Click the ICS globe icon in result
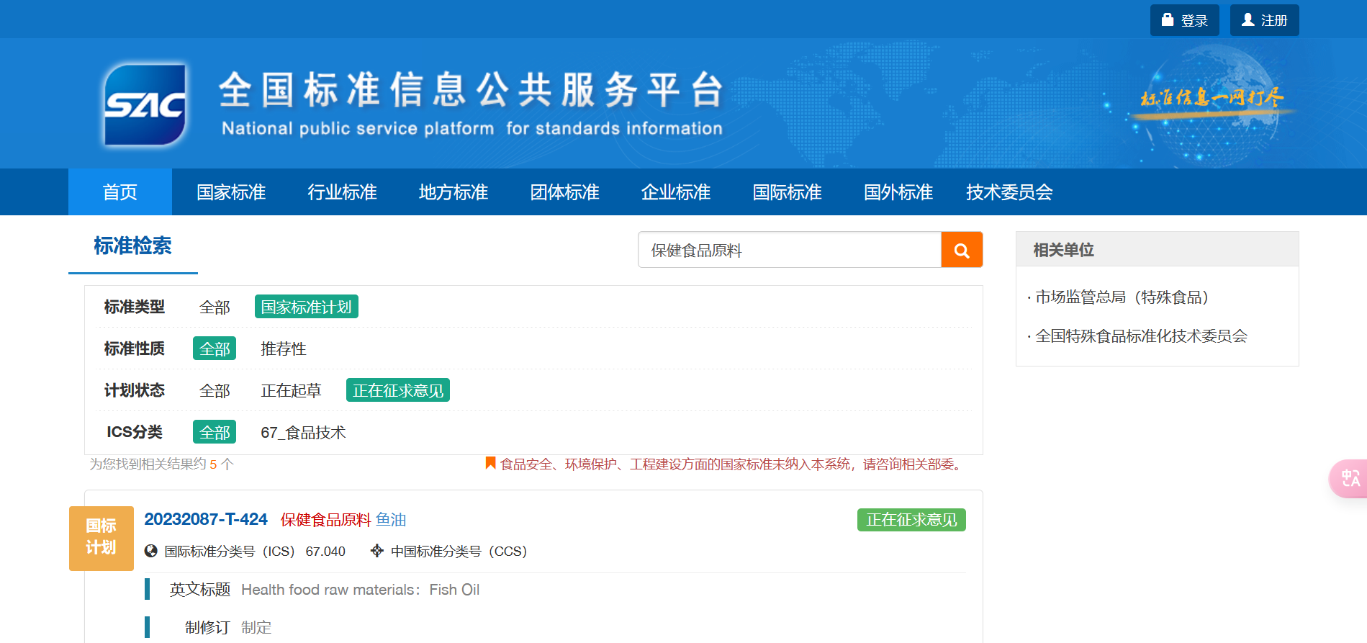Image resolution: width=1367 pixels, height=643 pixels. pos(150,551)
